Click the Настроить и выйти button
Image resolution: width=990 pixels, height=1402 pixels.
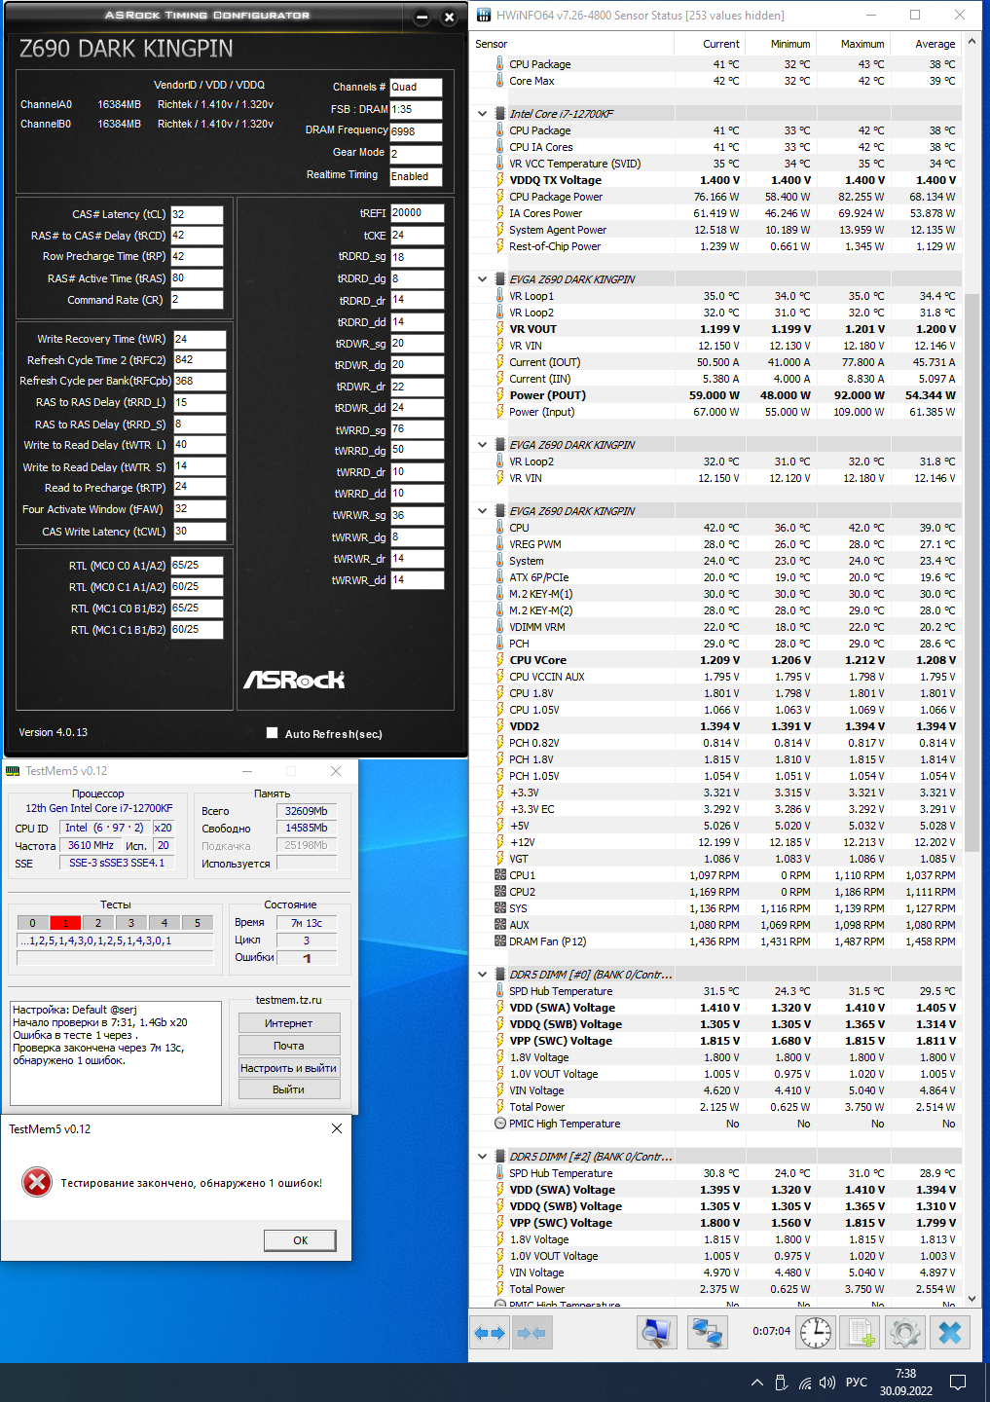(289, 1068)
